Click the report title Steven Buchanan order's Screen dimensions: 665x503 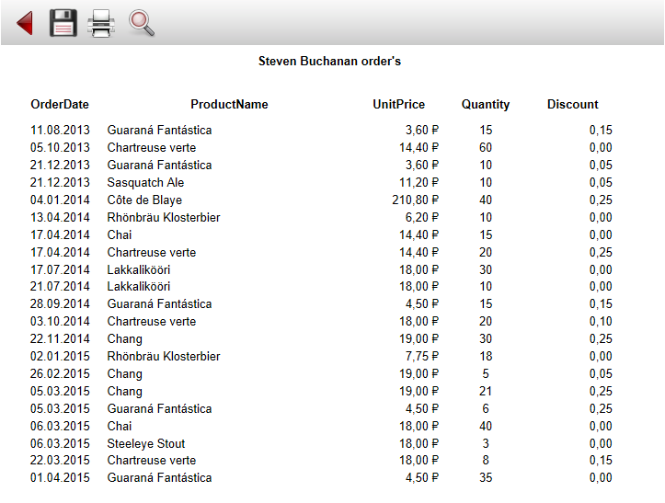329,61
